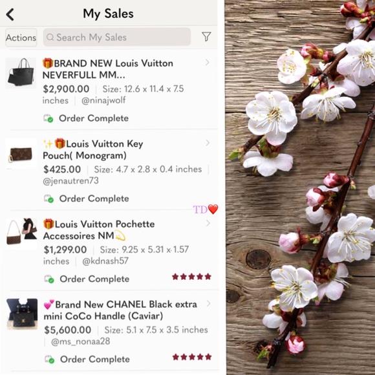The image size is (375, 375).
Task: Go back using the back arrow
Action: (10, 14)
